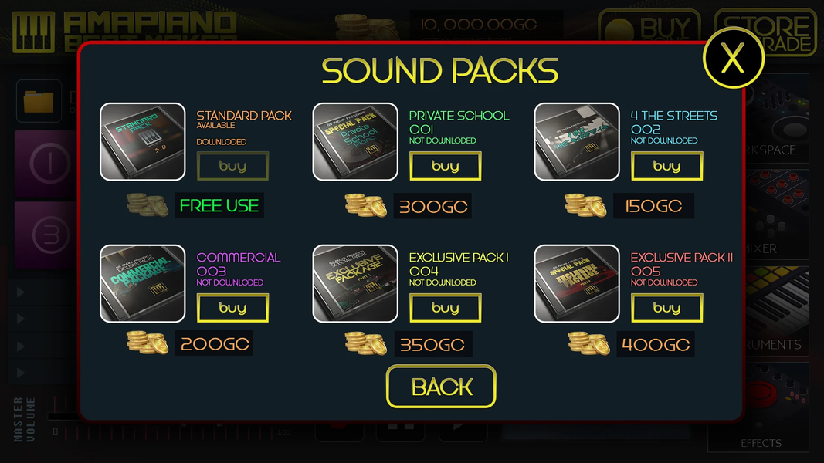The height and width of the screenshot is (463, 824).
Task: Click the coin stack icon beside 350GC
Action: pyautogui.click(x=366, y=344)
